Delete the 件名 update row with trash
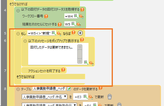 click(x=110, y=97)
